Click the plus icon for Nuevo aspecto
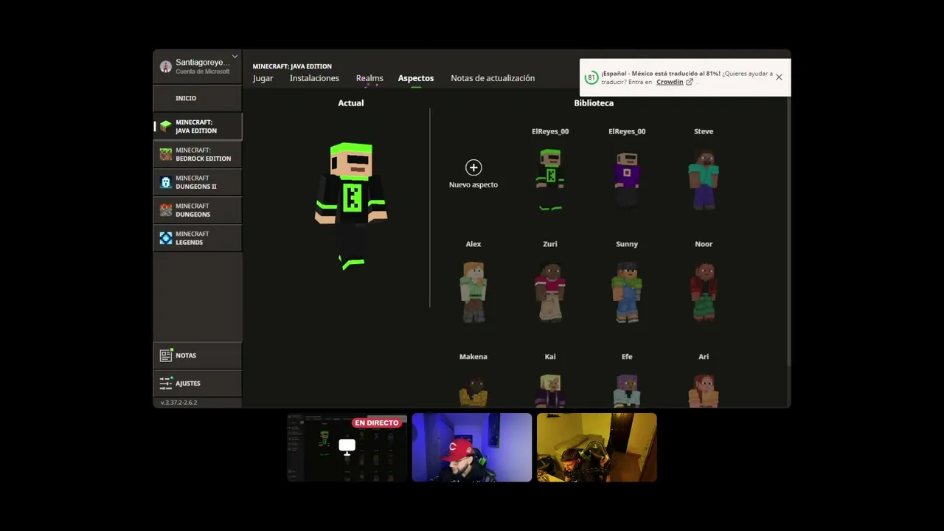 (473, 167)
